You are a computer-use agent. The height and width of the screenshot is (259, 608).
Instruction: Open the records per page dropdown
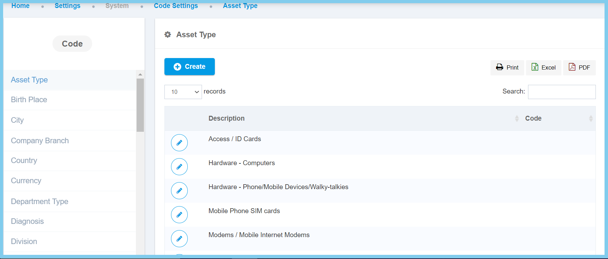[x=183, y=92]
